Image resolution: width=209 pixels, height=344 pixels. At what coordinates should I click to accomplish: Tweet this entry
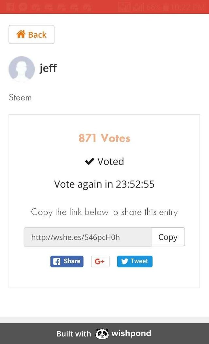click(135, 261)
